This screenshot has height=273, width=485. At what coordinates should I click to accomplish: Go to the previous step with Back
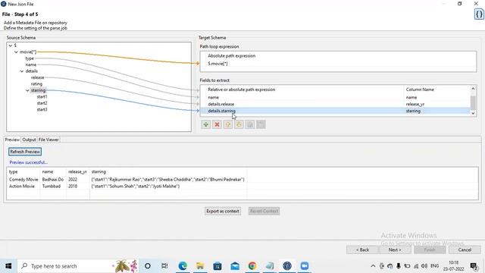coord(362,249)
